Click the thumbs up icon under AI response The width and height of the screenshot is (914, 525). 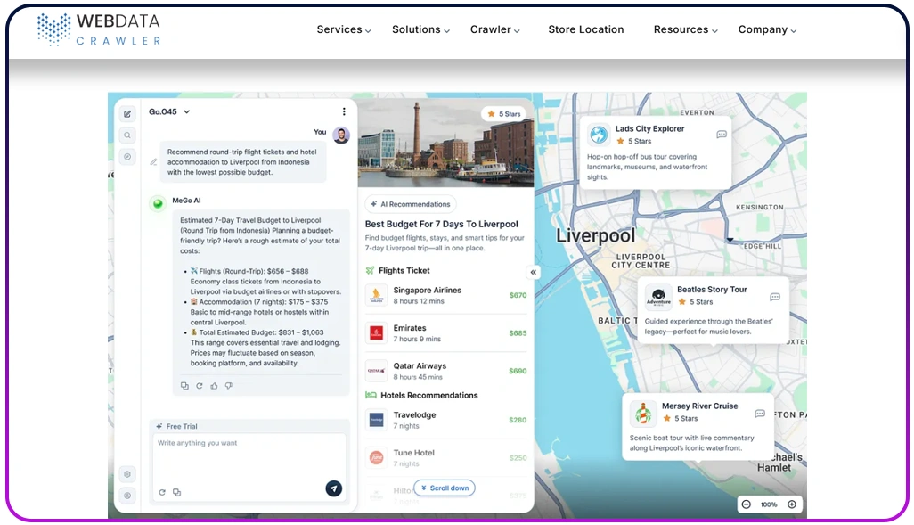[214, 386]
